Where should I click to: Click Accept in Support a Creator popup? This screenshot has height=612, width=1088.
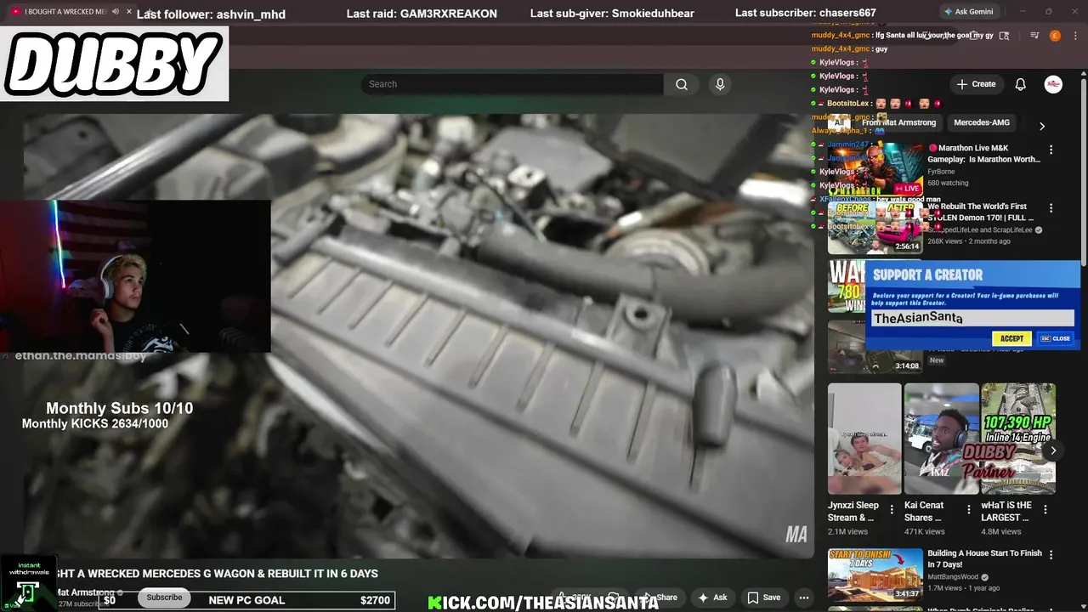1011,338
